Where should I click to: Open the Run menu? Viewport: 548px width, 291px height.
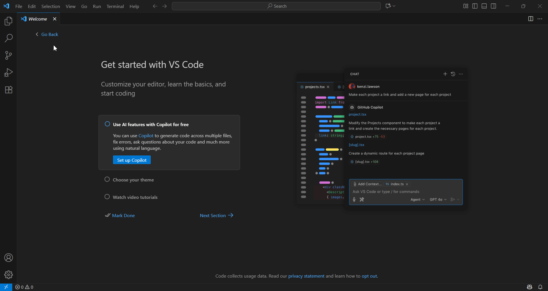point(97,6)
